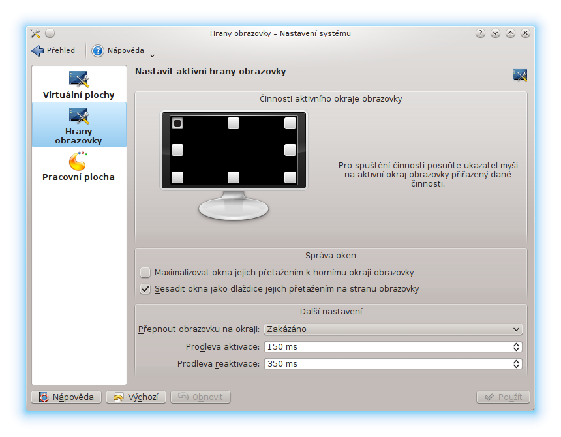
Task: Click the Činnosti aktivního okraje obrazovky title
Action: pyautogui.click(x=331, y=98)
